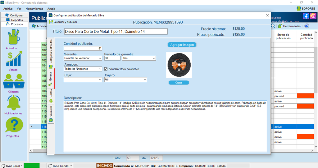This screenshot has width=318, height=168.
Task: Open the Herramientas toolbar dropdown arrow
Action: pos(302,26)
